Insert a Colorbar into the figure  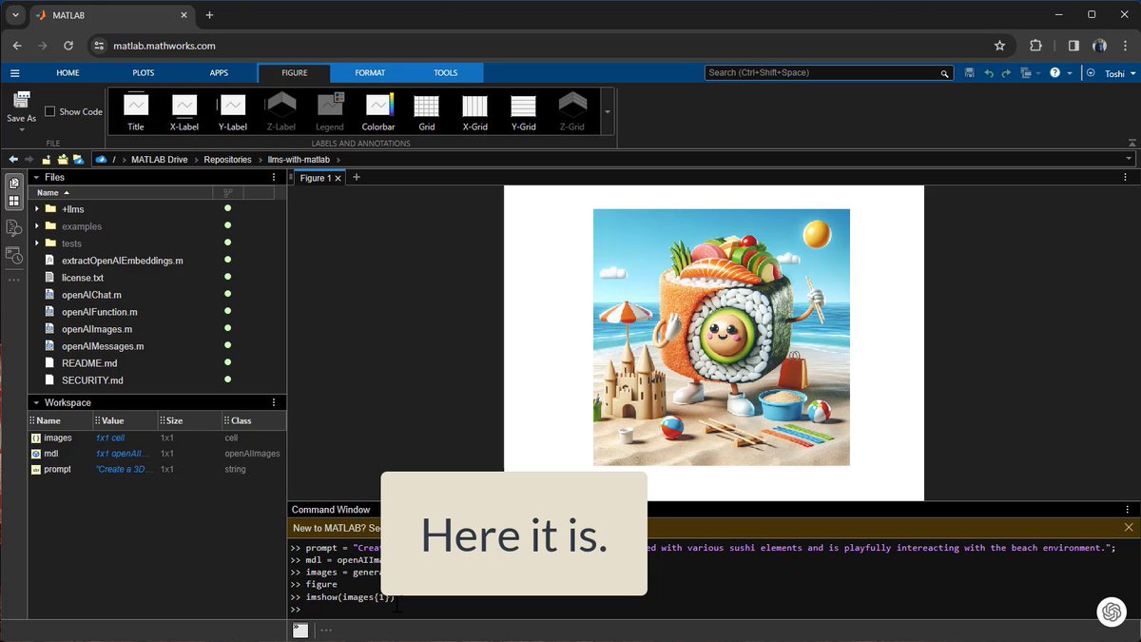378,112
